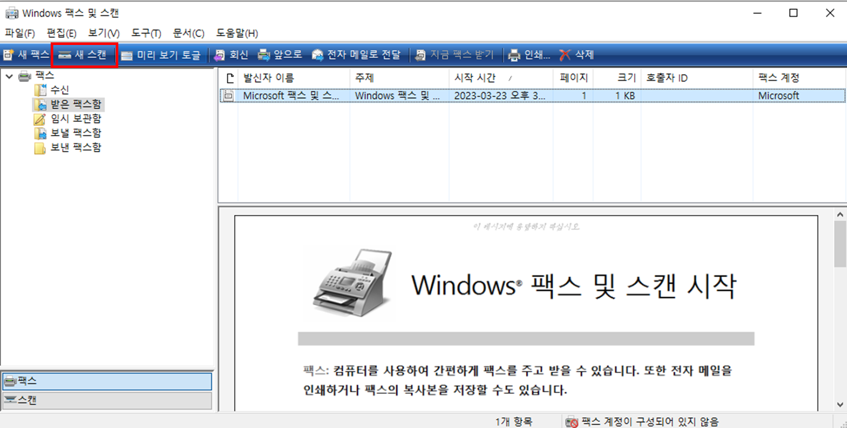Collapse the 팩스 tree node

coord(9,76)
